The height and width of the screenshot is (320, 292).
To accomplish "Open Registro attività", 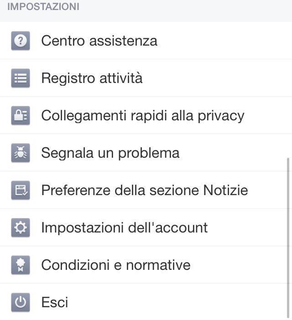I will (x=92, y=78).
